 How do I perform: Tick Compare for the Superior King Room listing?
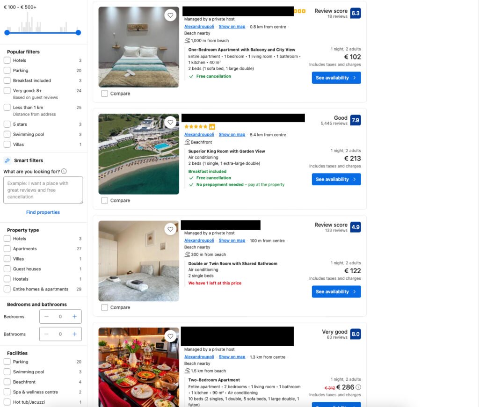tap(104, 200)
